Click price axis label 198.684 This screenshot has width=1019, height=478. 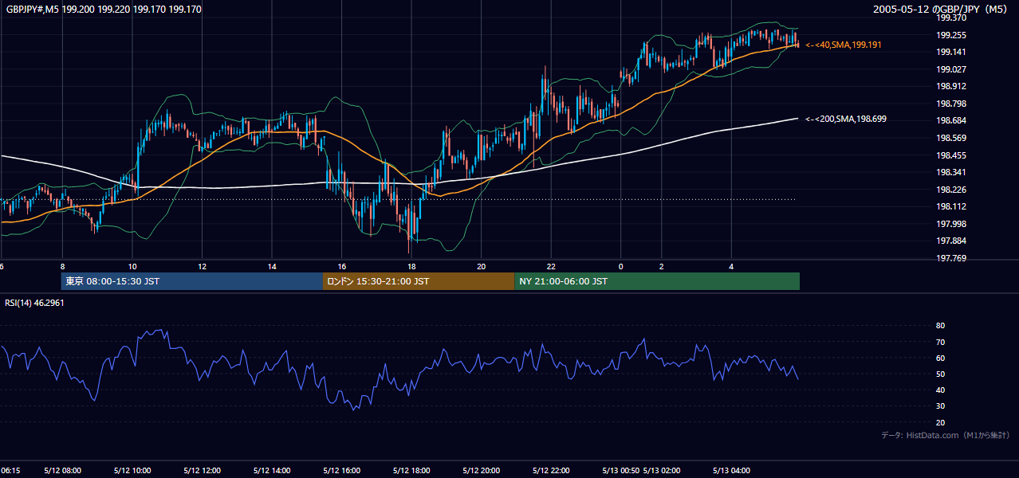(950, 120)
